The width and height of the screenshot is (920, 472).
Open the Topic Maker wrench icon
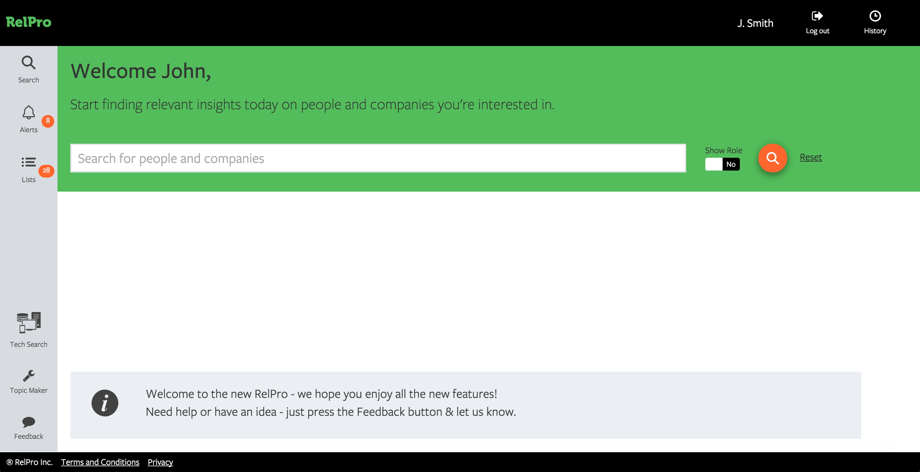click(28, 376)
